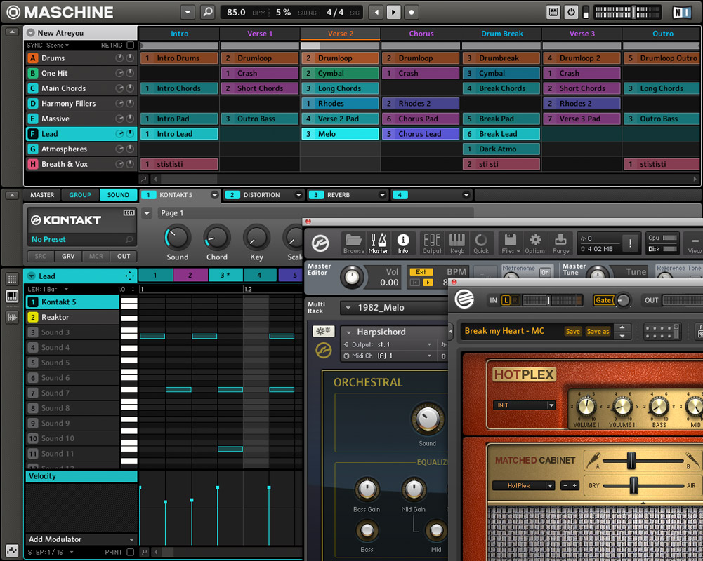Image resolution: width=703 pixels, height=561 pixels.
Task: Click Save as in Guitar Rig
Action: coord(598,331)
